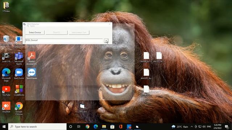Open File Explorer from taskbar
The width and height of the screenshot is (232, 130).
coord(104,127)
